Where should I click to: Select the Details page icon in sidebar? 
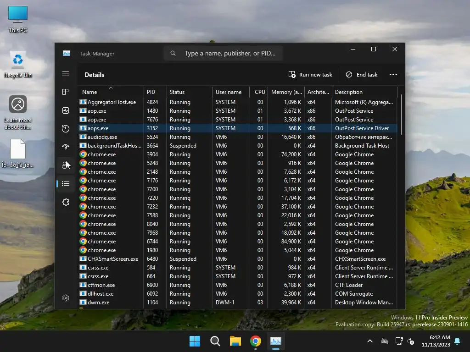pos(66,183)
